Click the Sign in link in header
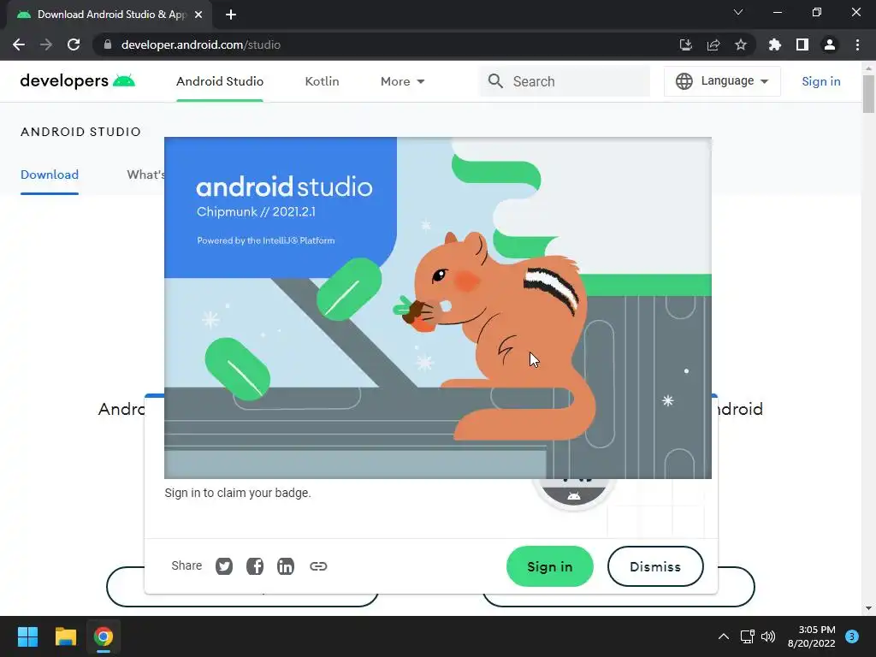Viewport: 876px width, 657px height. pos(820,81)
